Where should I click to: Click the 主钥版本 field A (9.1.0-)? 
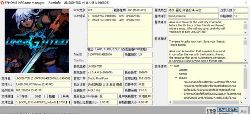(105, 90)
